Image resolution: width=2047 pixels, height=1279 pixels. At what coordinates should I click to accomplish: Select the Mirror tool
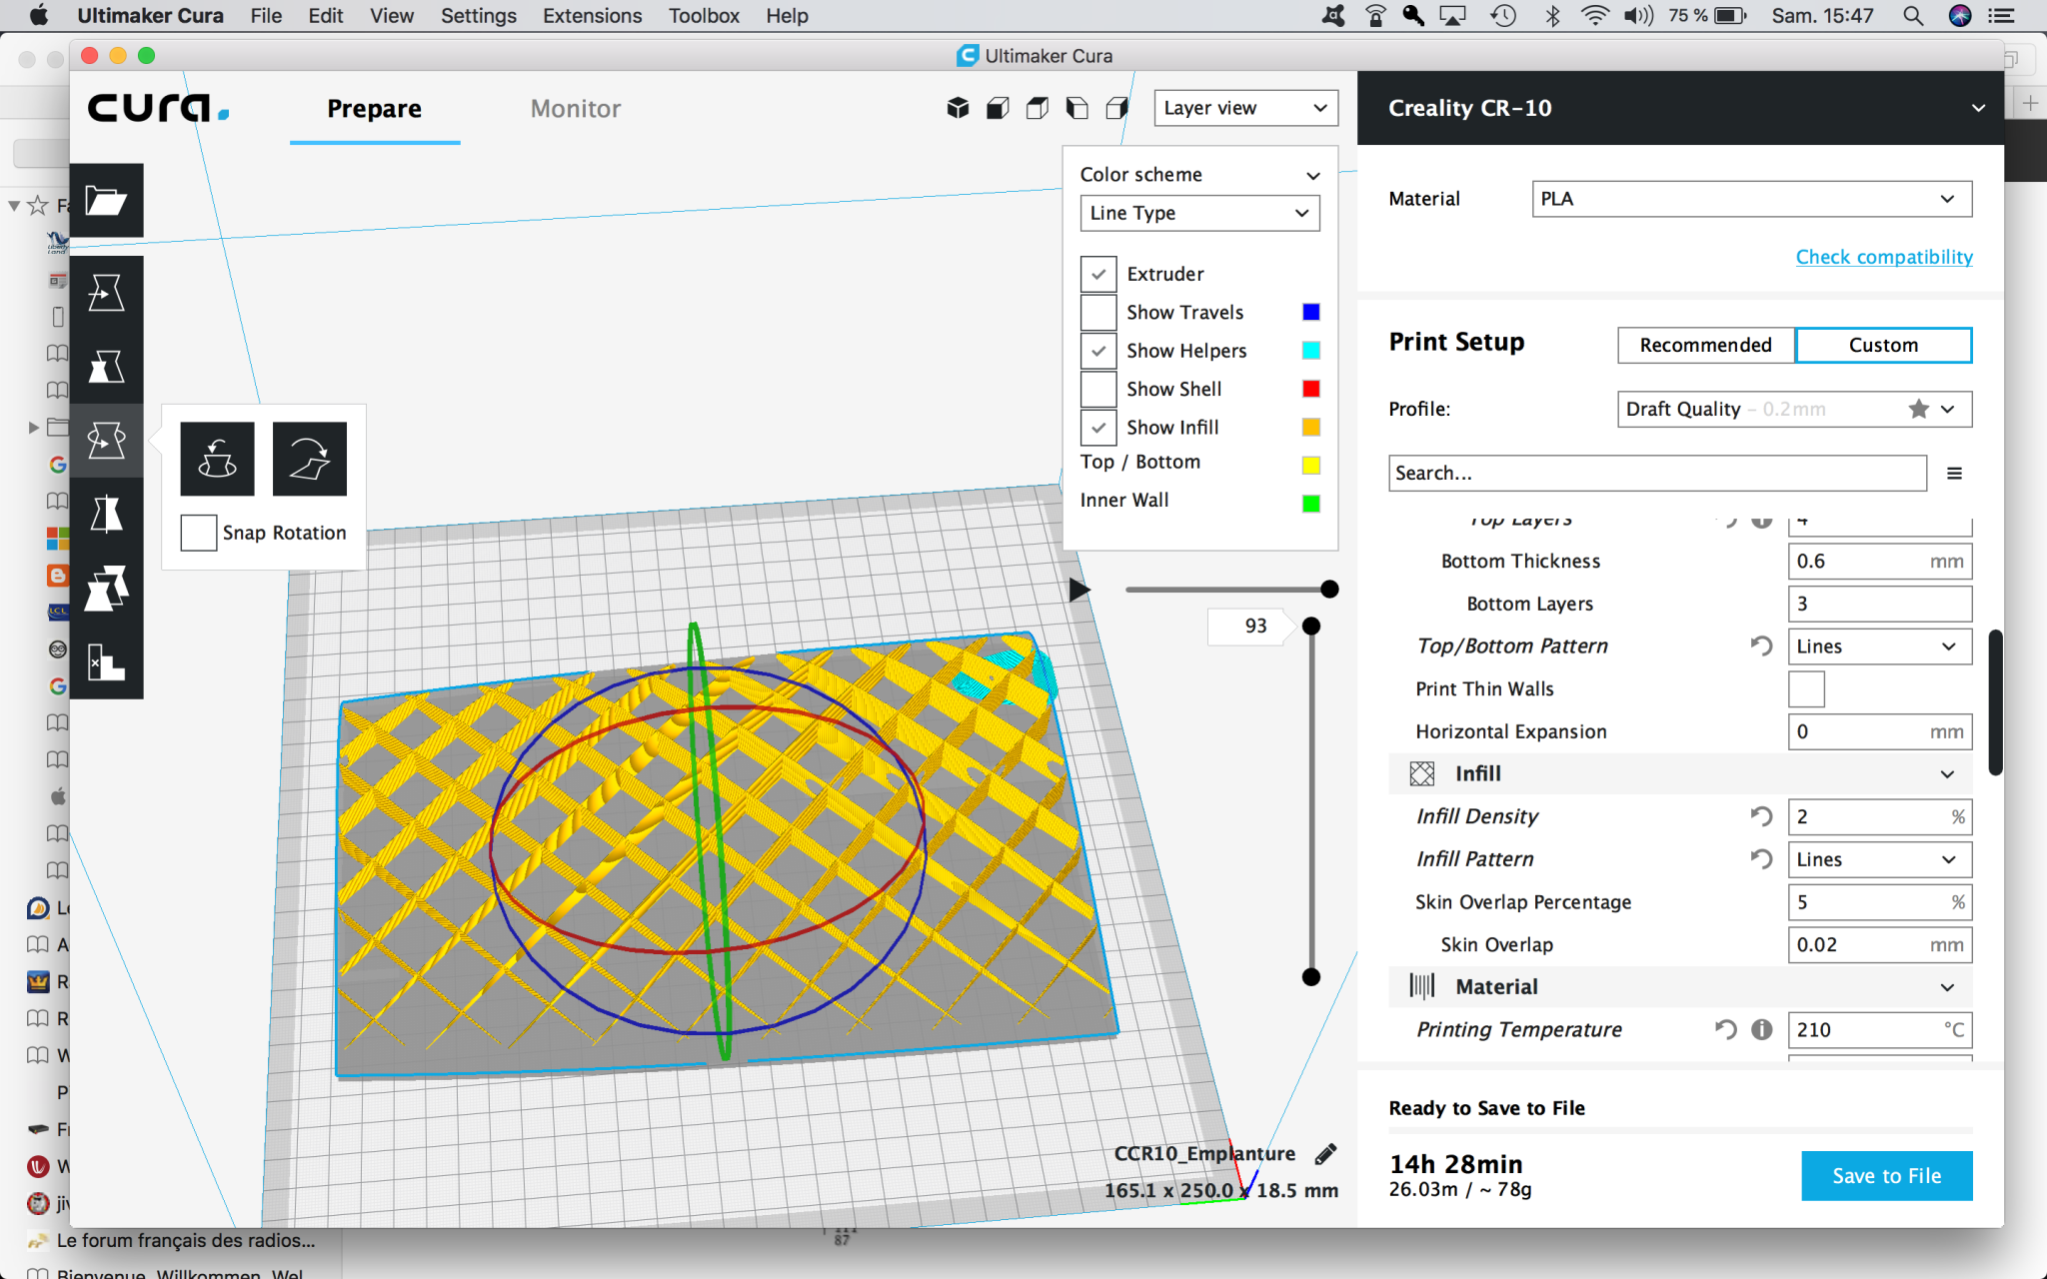tap(106, 515)
